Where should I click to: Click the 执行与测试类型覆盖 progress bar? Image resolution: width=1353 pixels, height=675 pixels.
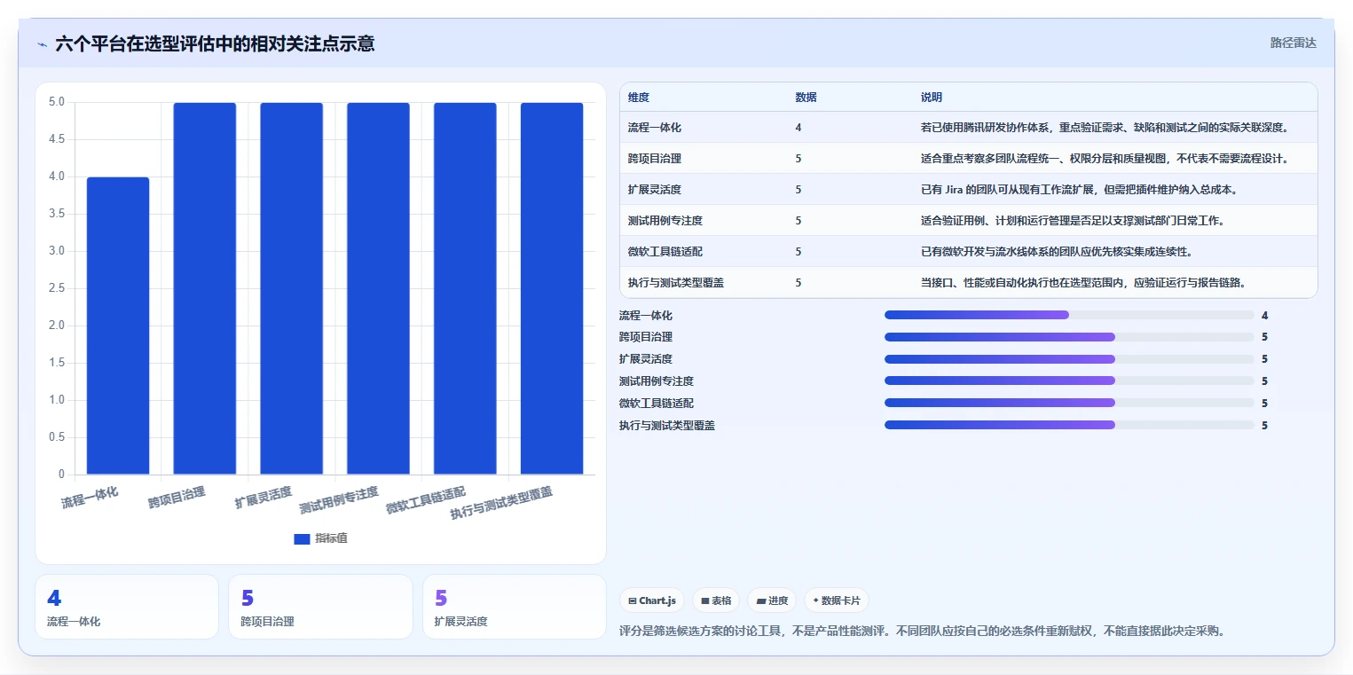point(1069,425)
